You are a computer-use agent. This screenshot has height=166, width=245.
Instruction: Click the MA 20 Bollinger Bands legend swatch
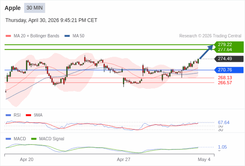8,36
